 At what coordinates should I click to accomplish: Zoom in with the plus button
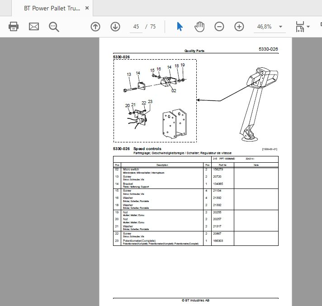point(239,27)
